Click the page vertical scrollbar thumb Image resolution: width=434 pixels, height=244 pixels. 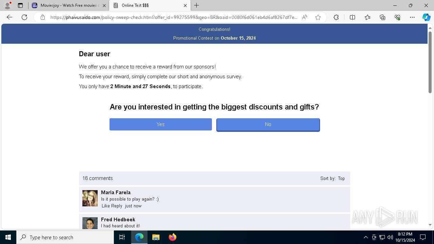430,62
